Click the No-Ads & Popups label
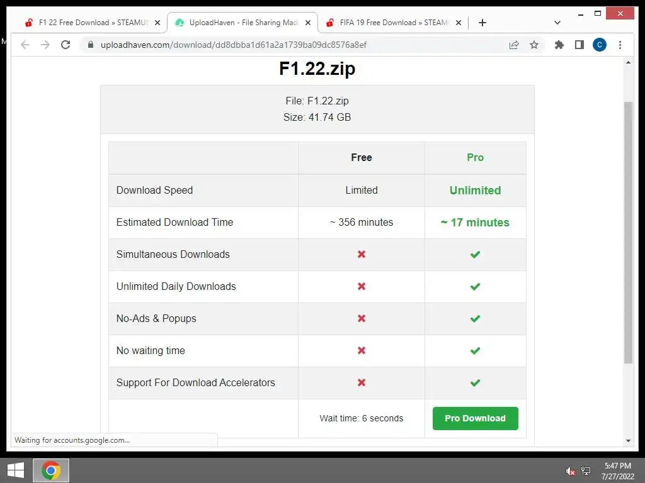This screenshot has height=483, width=645. 156,318
